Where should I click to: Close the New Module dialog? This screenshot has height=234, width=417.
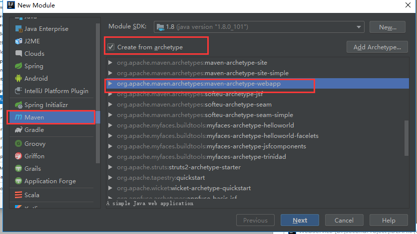click(408, 5)
